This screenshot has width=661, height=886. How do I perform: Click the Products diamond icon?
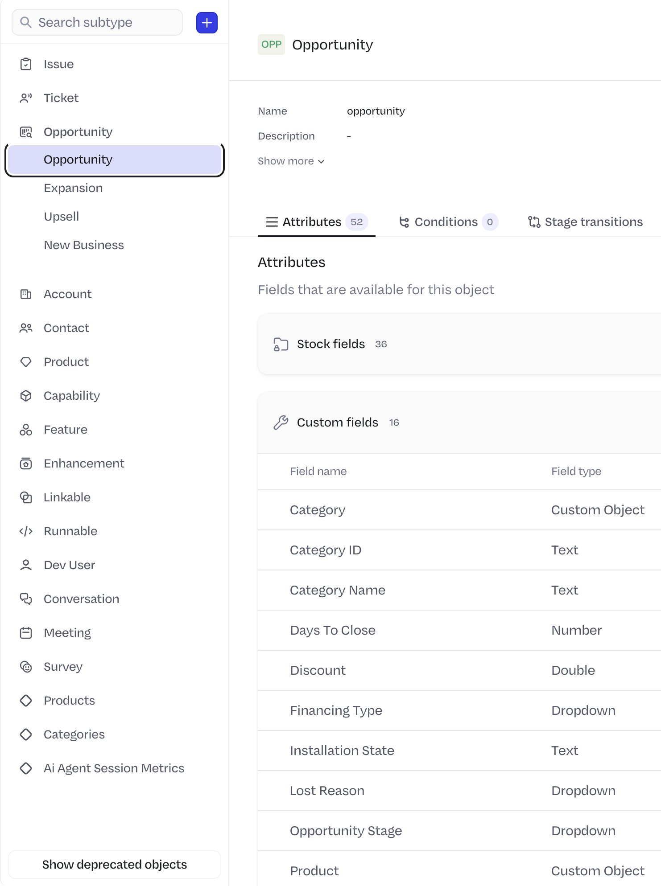(x=26, y=701)
